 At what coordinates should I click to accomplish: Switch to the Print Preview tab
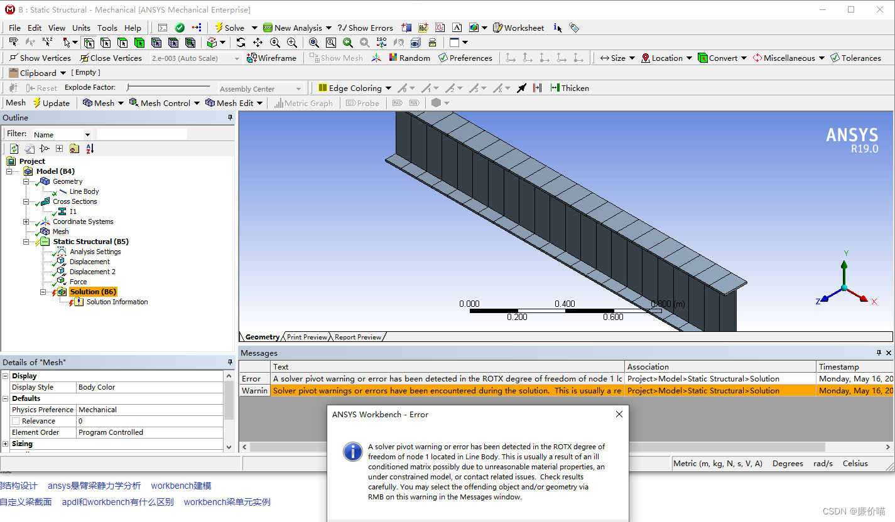pyautogui.click(x=307, y=337)
